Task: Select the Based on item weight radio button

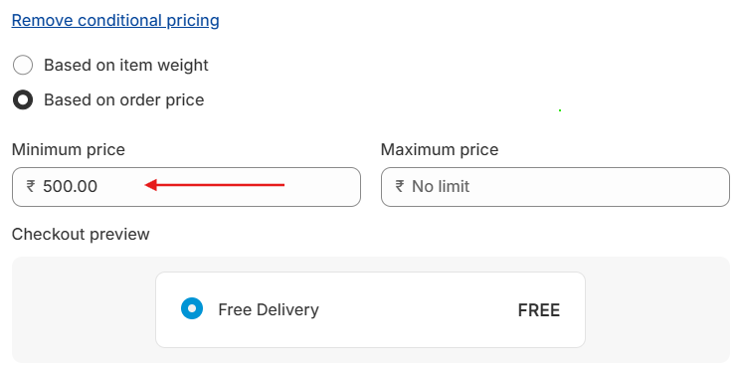Action: click(23, 65)
